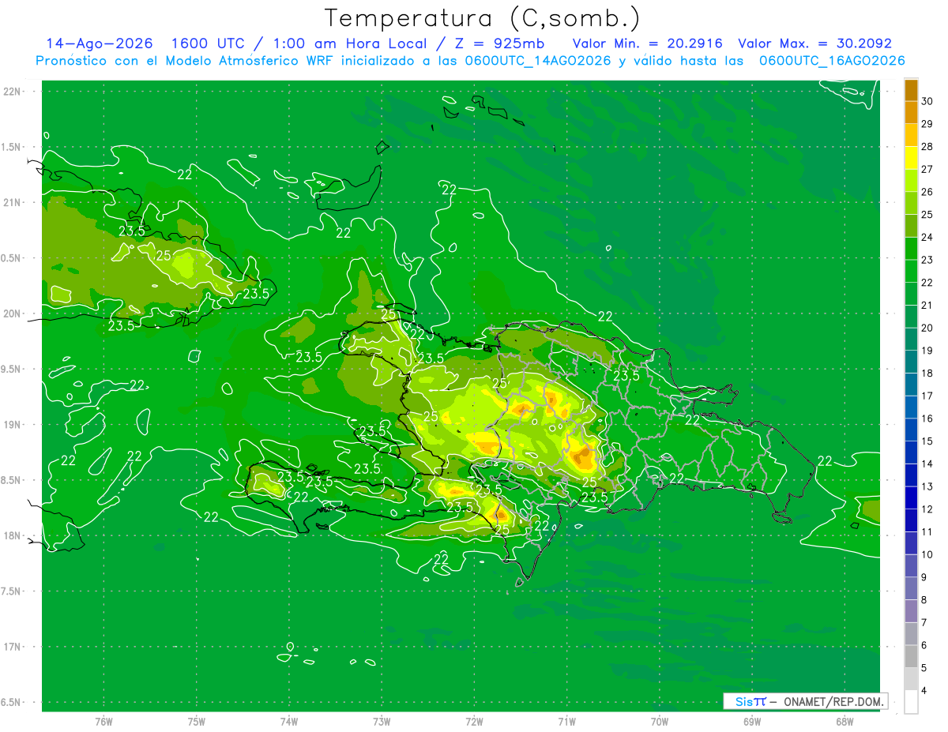Click the "68W" longitude axis label
948x732 pixels.
click(845, 723)
